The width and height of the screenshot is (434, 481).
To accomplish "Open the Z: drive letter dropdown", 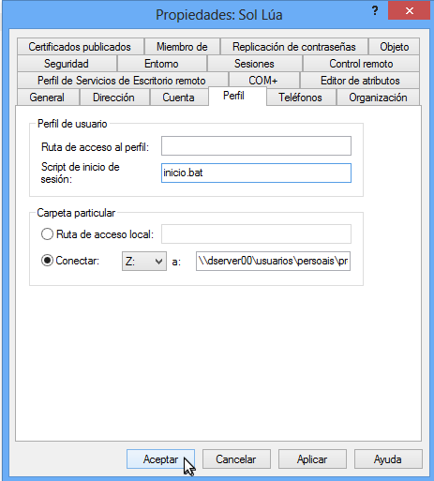I will 144,261.
